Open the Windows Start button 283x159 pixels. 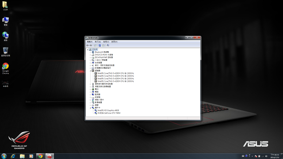[x=4, y=156]
